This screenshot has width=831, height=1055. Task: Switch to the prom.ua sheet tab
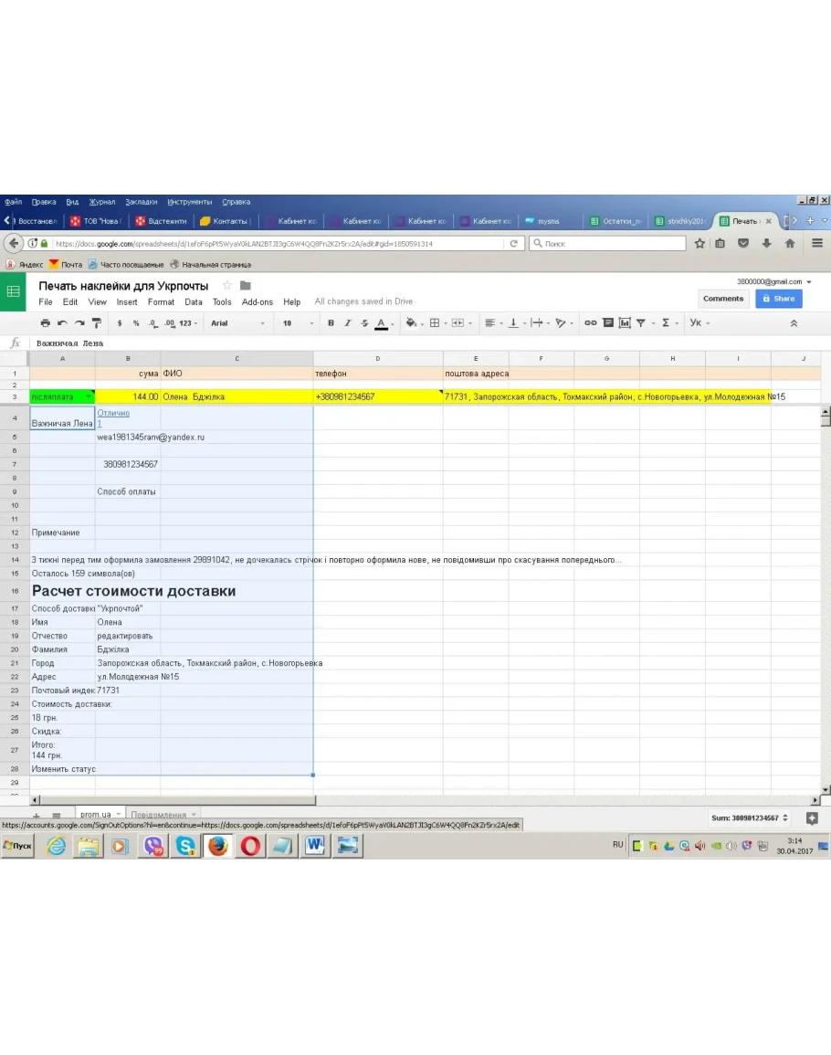[x=95, y=815]
